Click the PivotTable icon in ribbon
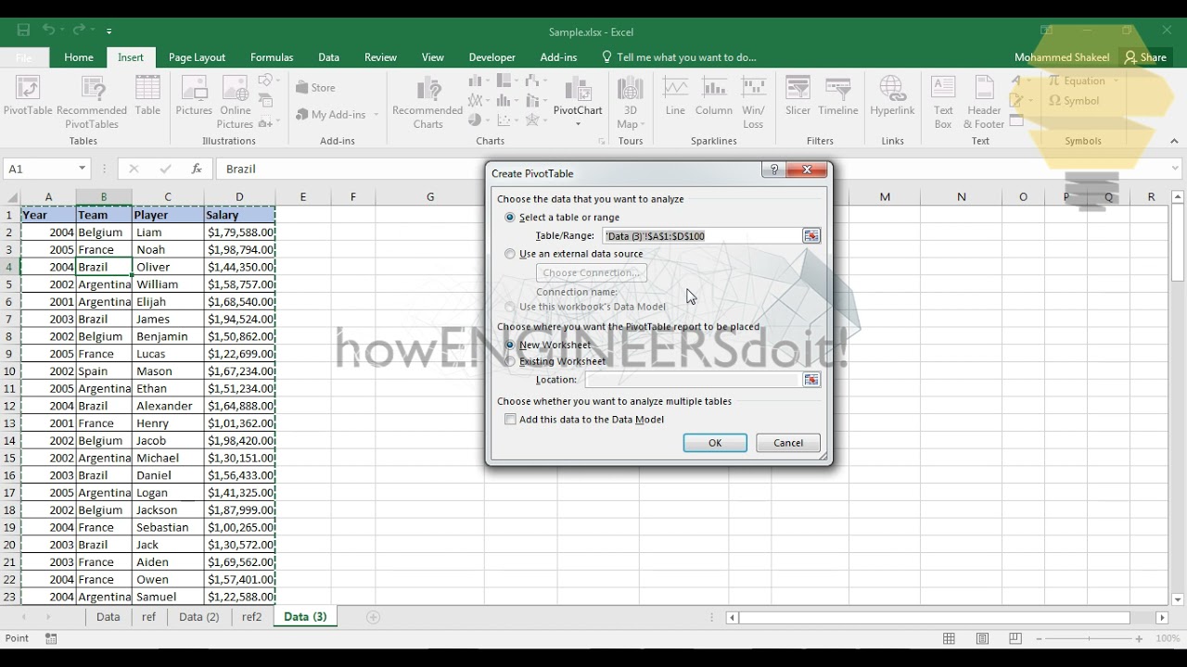This screenshot has width=1187, height=667. [x=28, y=95]
